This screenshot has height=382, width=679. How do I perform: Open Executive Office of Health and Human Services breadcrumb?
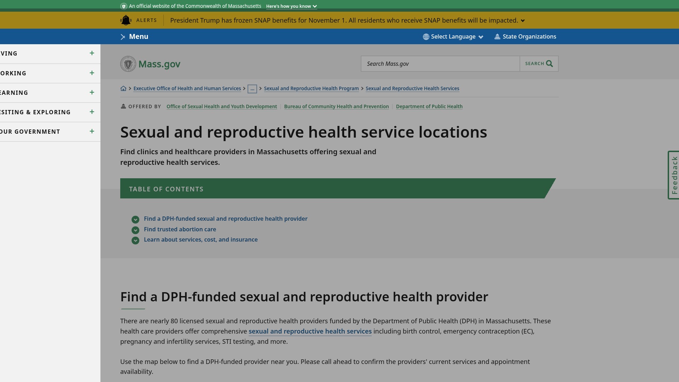click(187, 88)
